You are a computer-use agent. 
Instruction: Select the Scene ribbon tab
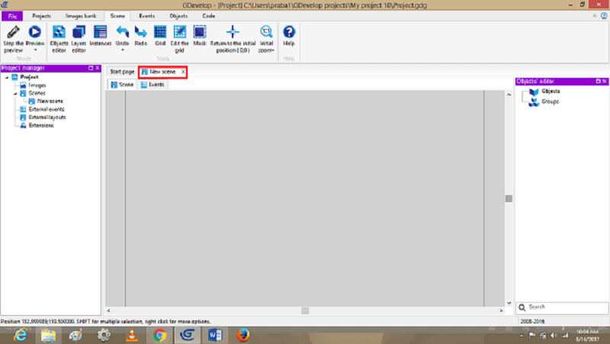(117, 16)
